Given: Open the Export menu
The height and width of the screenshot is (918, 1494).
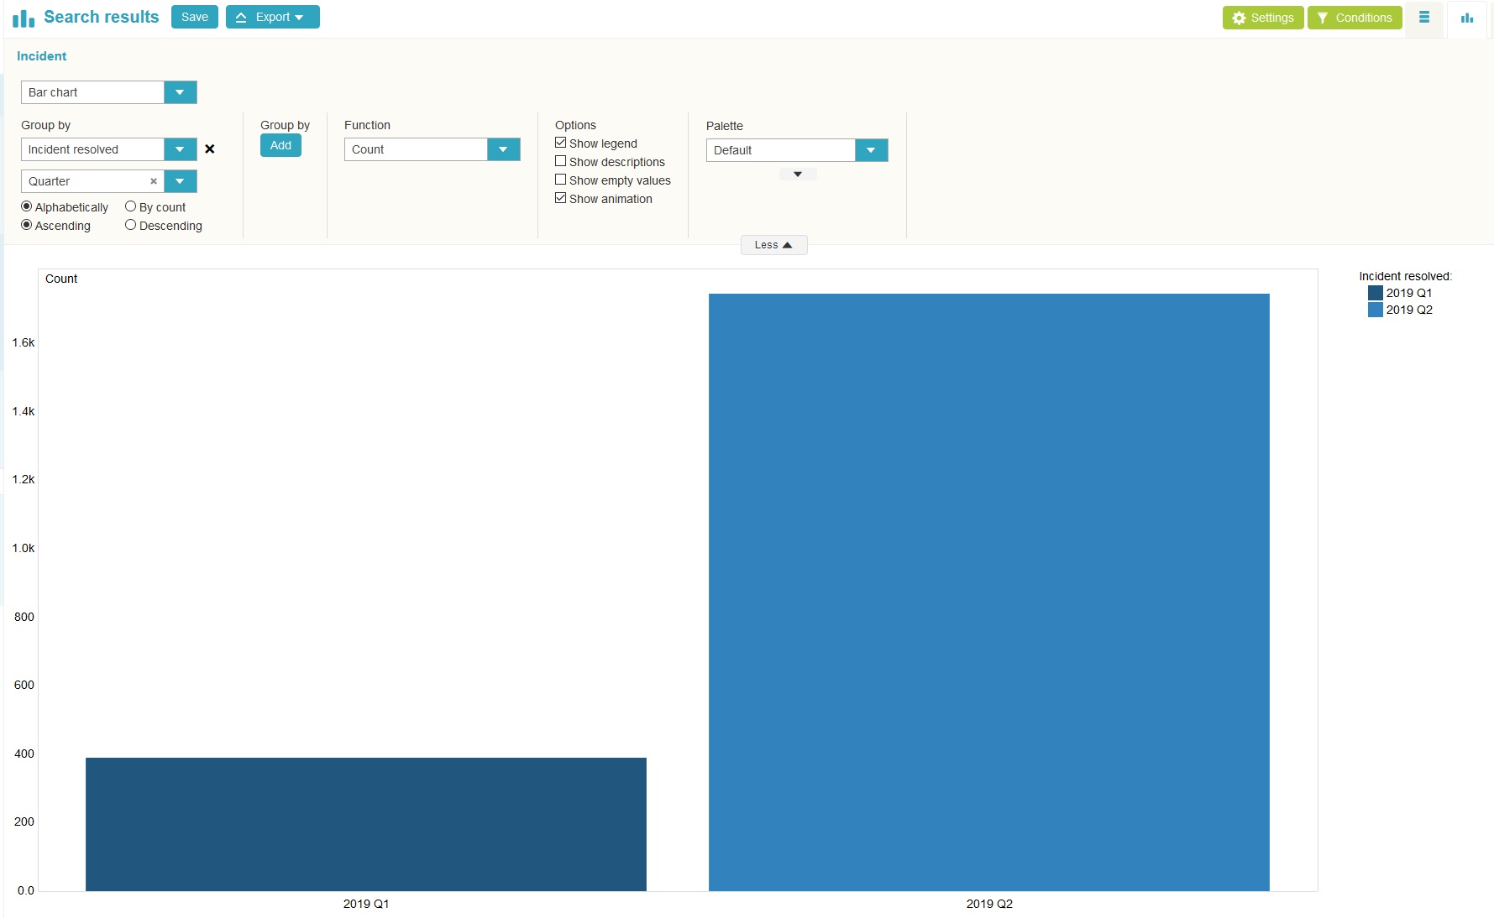Looking at the screenshot, I should 272,17.
